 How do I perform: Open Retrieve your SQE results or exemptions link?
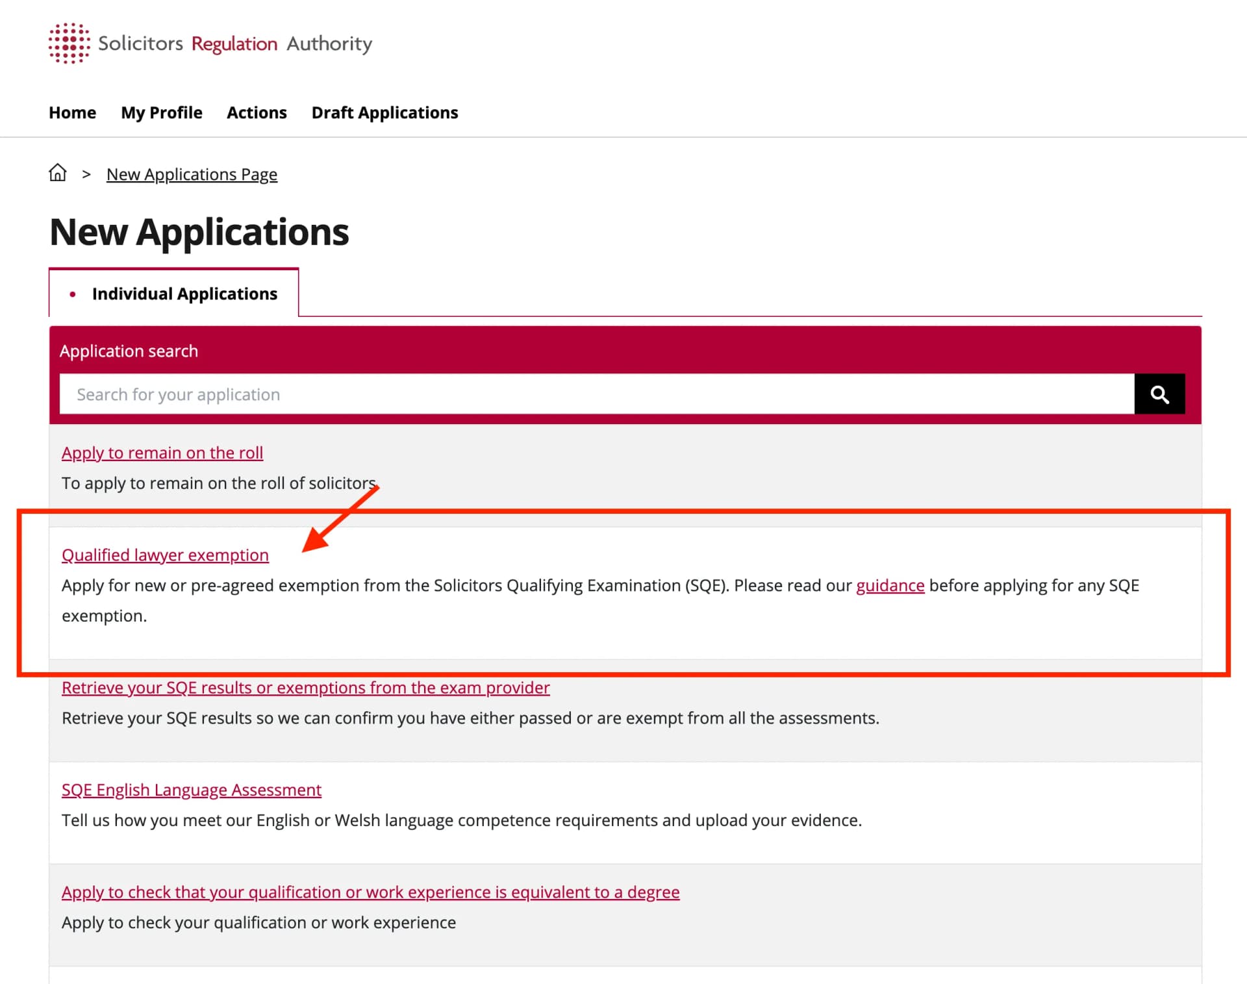[x=305, y=687]
